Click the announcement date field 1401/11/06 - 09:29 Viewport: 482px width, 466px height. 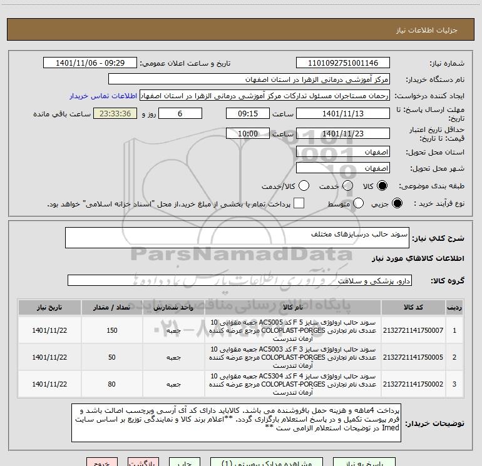point(90,63)
